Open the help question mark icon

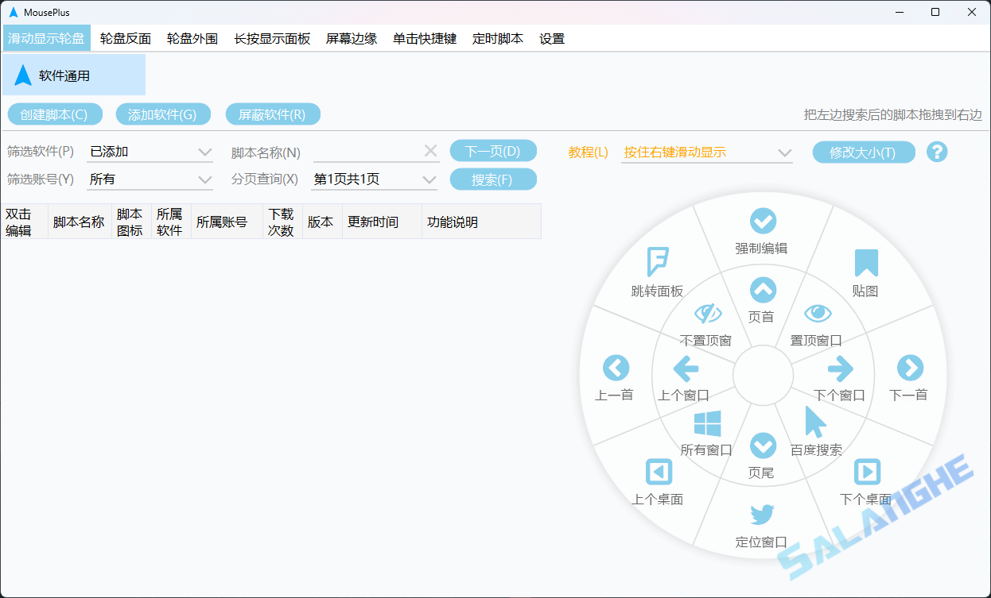tap(937, 151)
